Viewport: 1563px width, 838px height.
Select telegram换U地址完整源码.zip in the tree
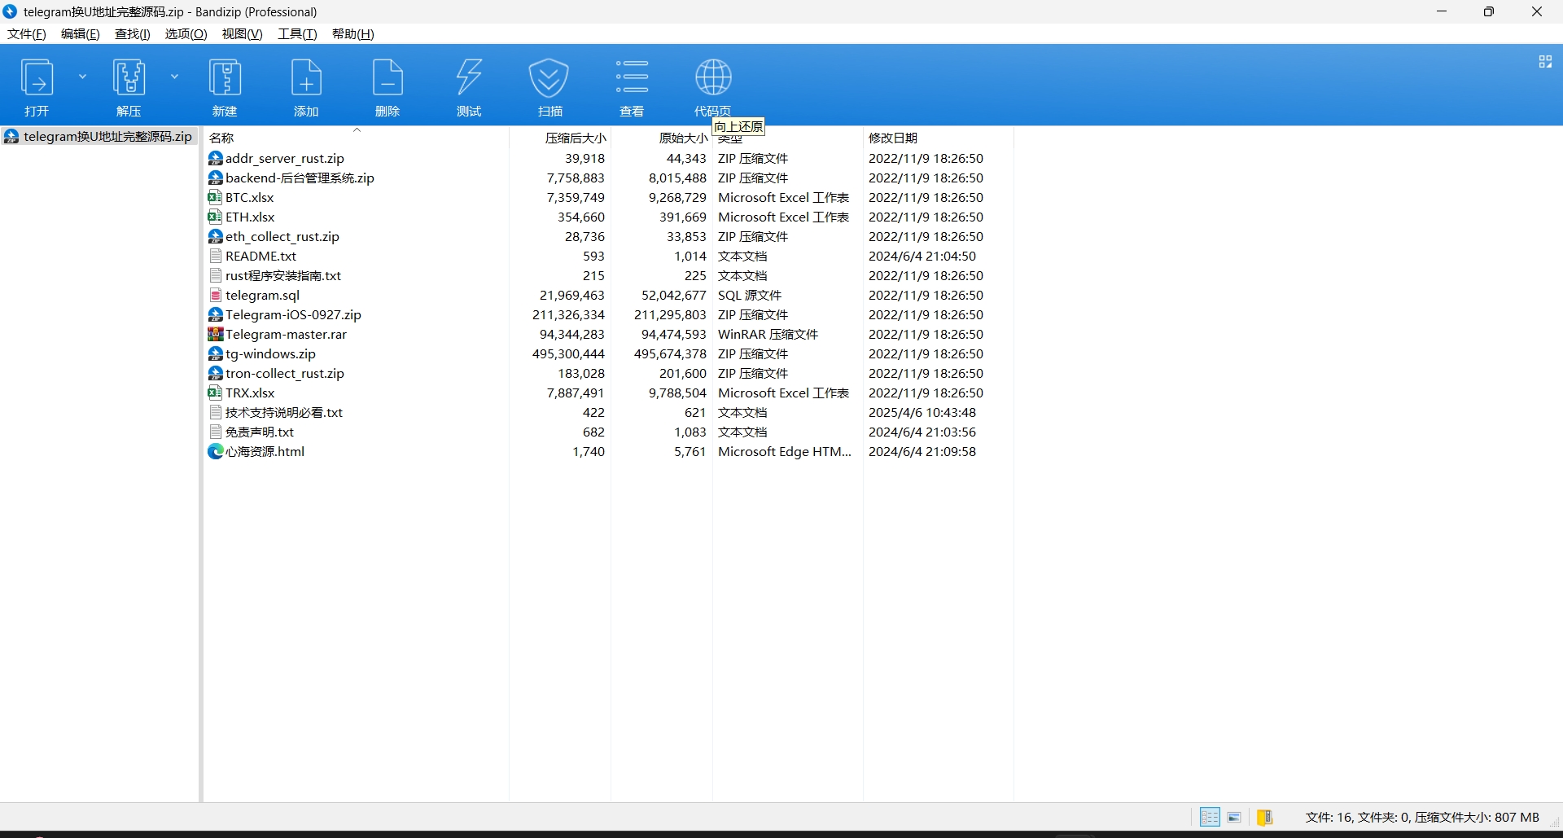(99, 137)
